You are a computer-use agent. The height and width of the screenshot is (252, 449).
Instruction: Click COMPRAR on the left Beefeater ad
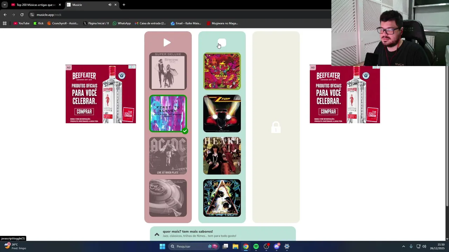(x=84, y=112)
